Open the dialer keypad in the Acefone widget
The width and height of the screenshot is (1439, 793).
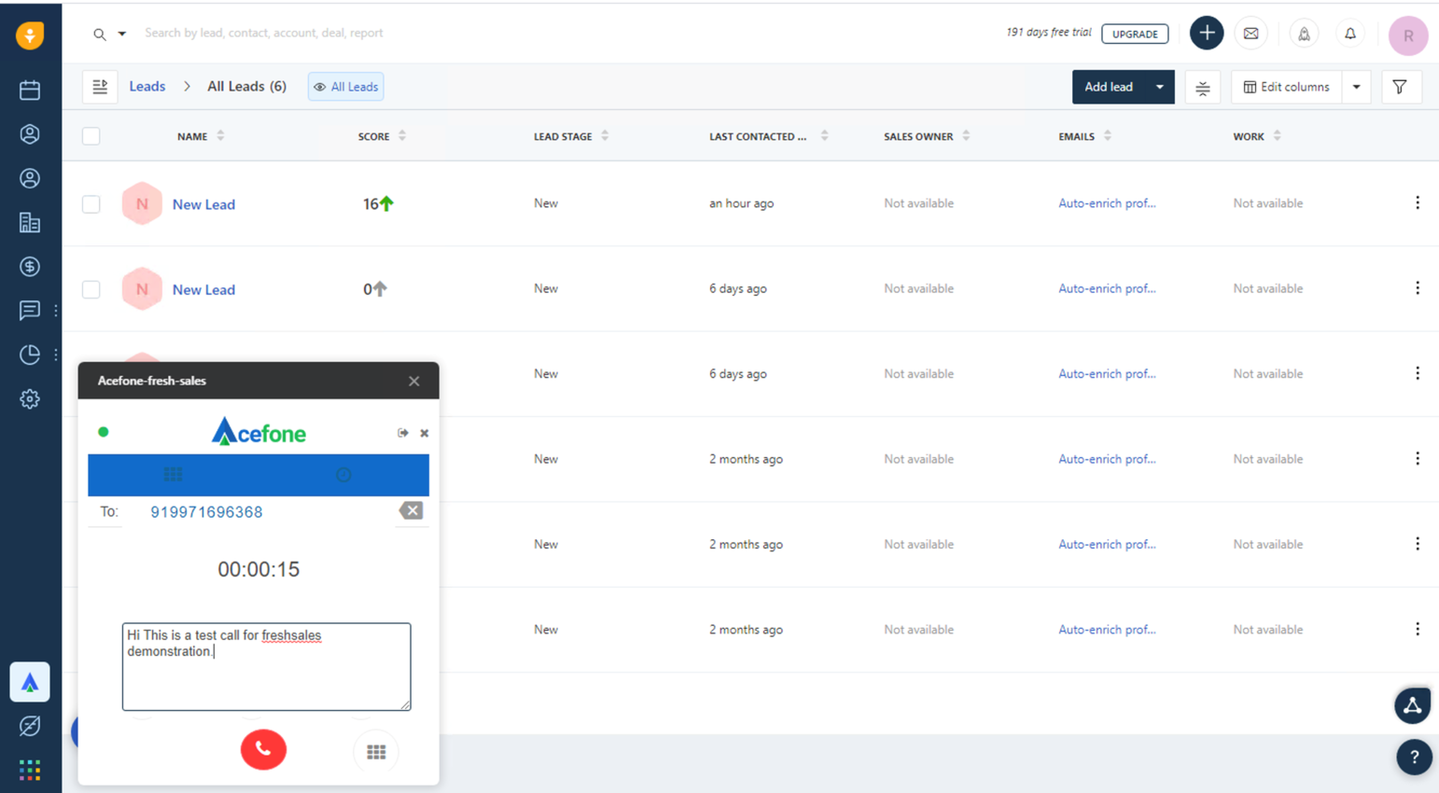376,749
